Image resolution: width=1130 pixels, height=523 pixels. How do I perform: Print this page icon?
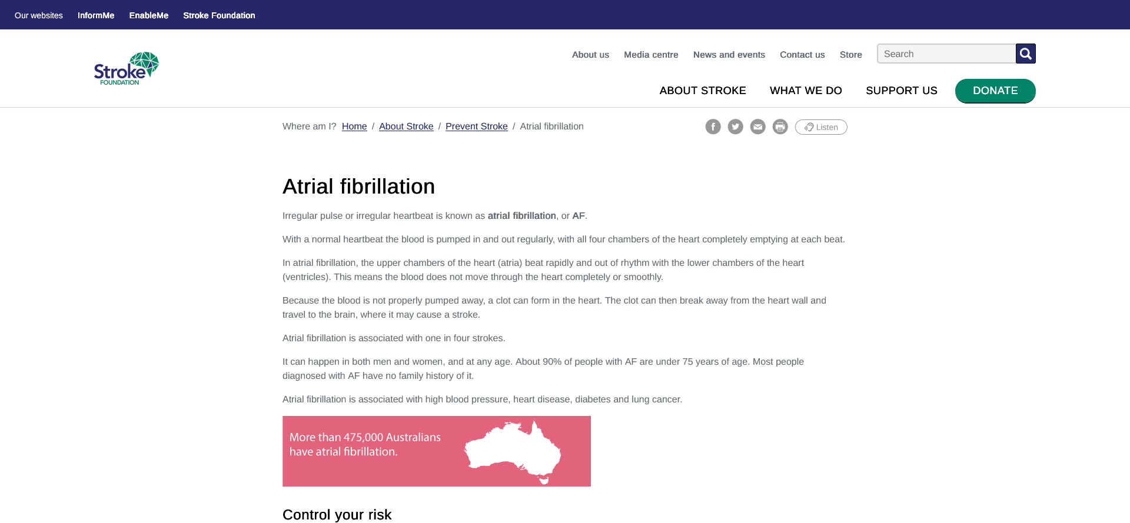[780, 127]
